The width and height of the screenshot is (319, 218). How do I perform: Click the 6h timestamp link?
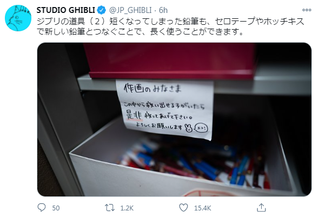click(163, 10)
